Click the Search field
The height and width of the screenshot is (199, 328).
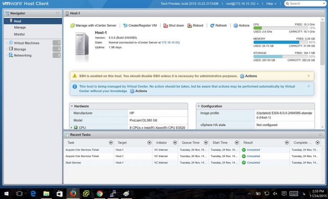305,3
